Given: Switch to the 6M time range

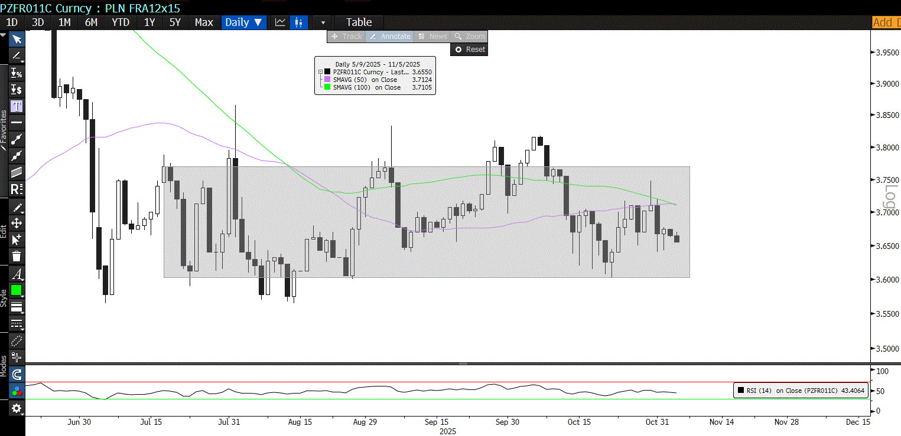Looking at the screenshot, I should [x=91, y=22].
